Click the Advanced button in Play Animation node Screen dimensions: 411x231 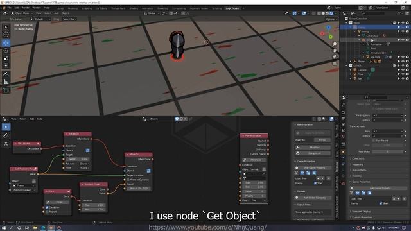coord(254,160)
